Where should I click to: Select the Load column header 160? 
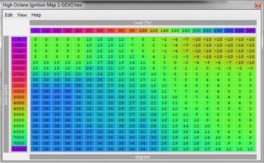point(175,31)
